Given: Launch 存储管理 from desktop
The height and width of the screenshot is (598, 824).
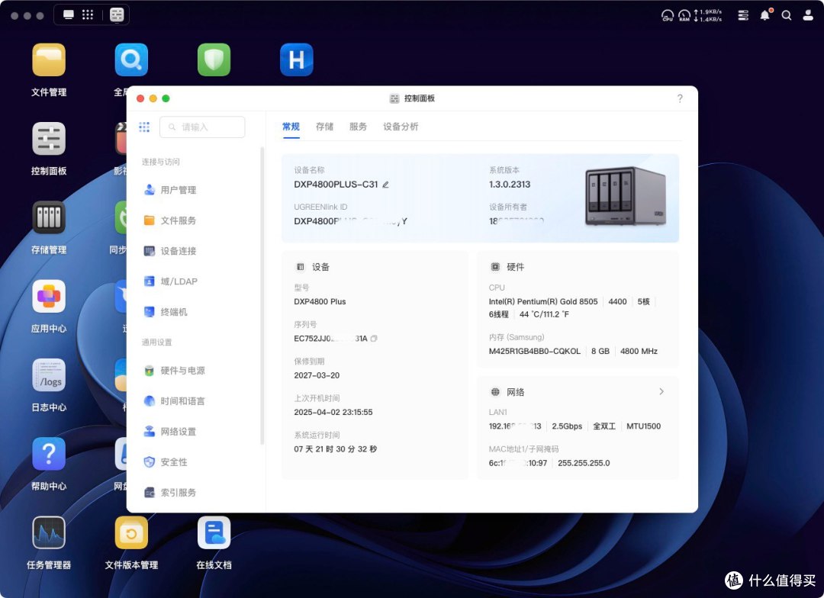Looking at the screenshot, I should (x=49, y=217).
